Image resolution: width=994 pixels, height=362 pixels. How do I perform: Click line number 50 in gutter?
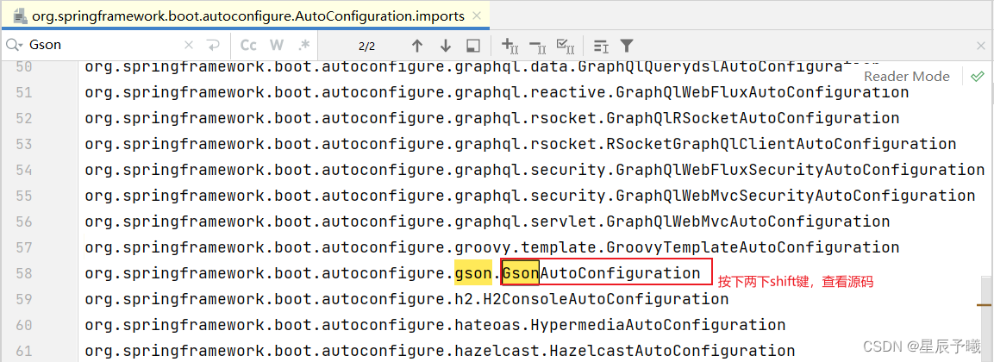[x=23, y=66]
